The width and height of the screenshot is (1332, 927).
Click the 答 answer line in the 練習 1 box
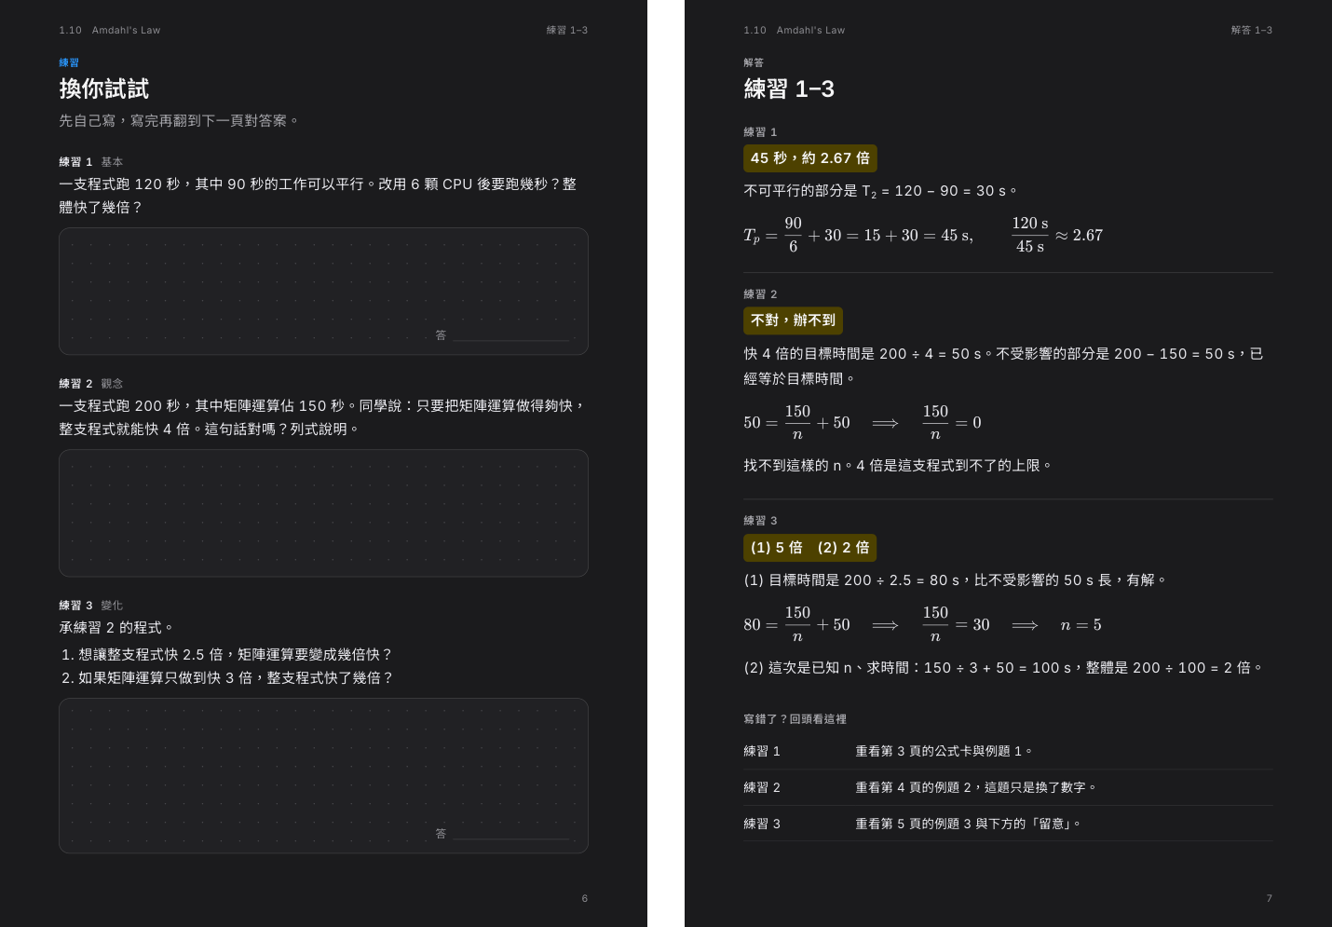tap(503, 335)
